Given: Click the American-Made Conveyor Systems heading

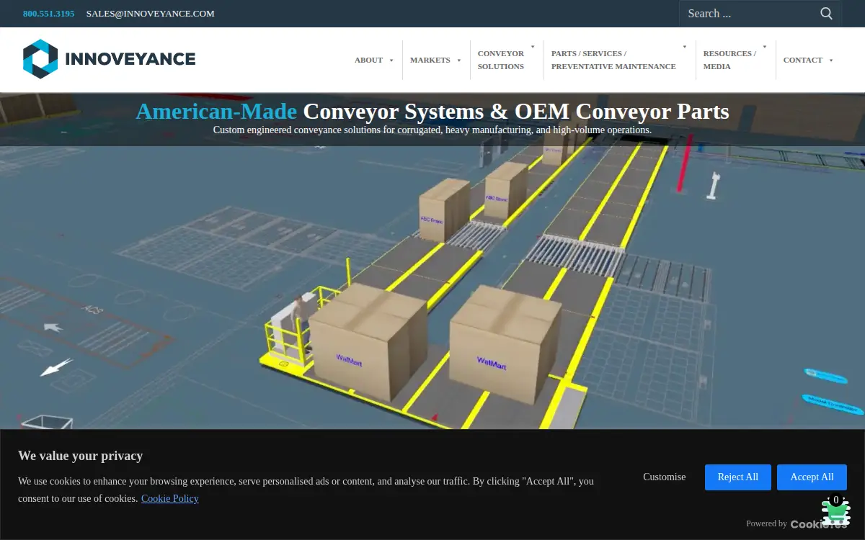Looking at the screenshot, I should click(x=432, y=112).
